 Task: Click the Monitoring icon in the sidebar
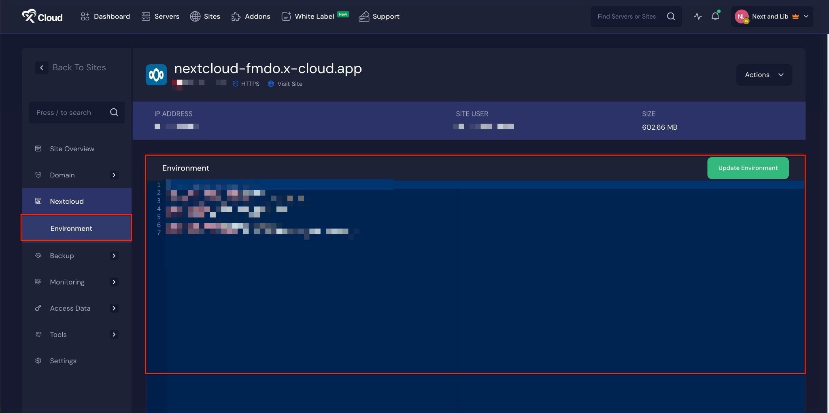click(38, 282)
